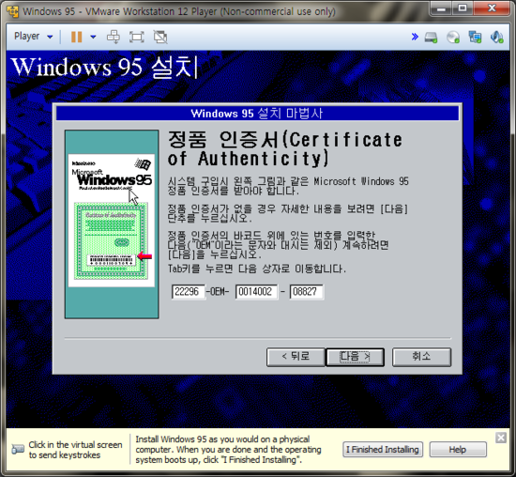Click the -OEM- label text
Image resolution: width=516 pixels, height=477 pixels.
tap(218, 292)
